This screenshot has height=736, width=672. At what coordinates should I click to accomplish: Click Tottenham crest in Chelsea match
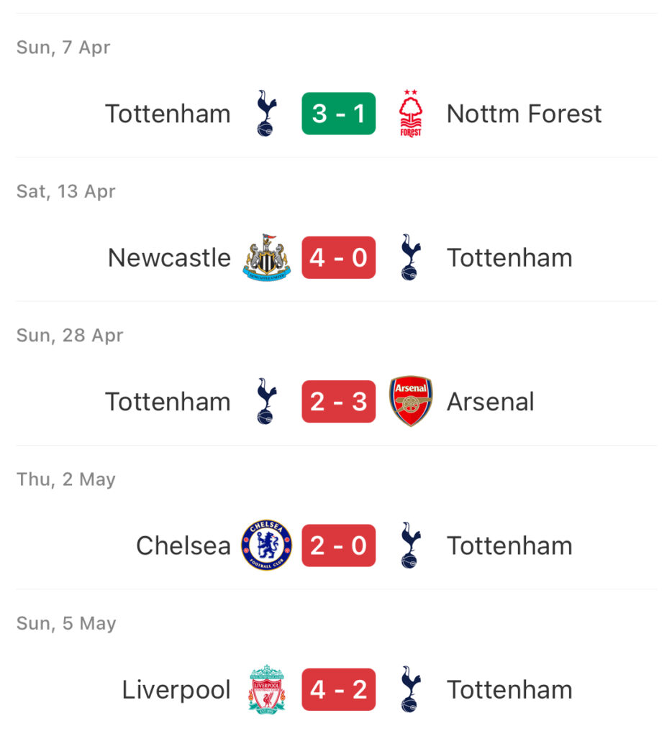(x=411, y=546)
